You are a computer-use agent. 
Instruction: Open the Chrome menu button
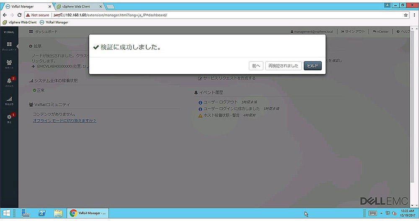point(414,15)
